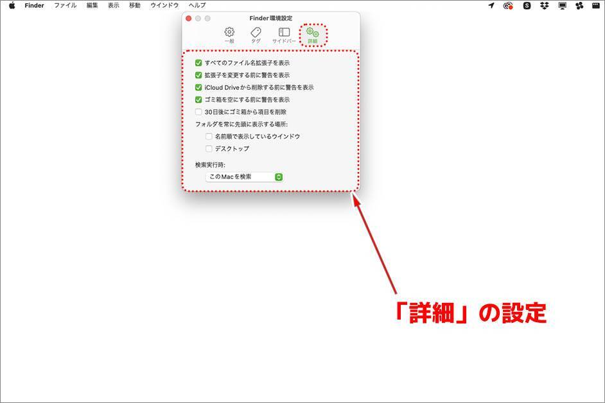Screen dimensions: 605x403
Task: Click the display monitor icon in menu bar
Action: click(563, 6)
